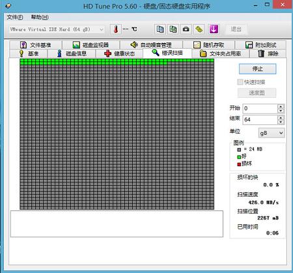Open the 帮助(H) menu
This screenshot has width=293, height=273.
40,17
